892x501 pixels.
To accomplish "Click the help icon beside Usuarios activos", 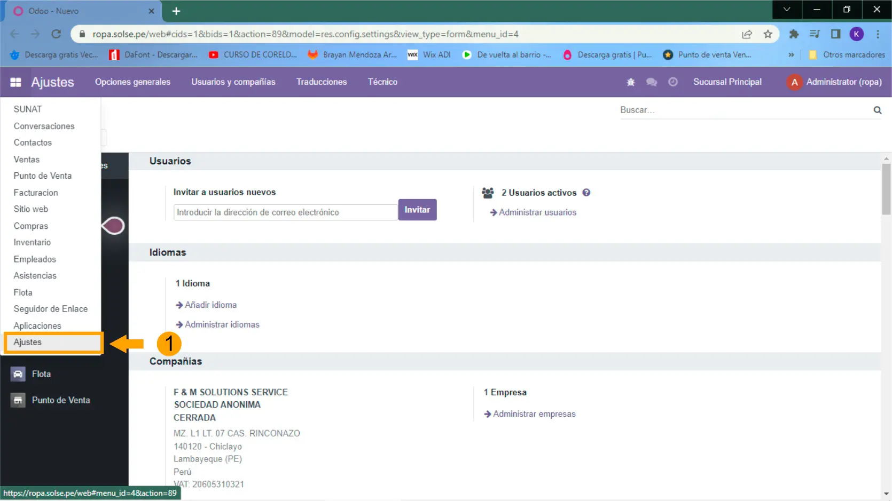I will (x=586, y=193).
